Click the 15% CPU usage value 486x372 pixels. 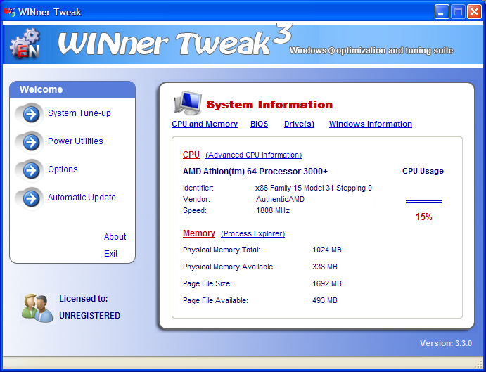pos(424,217)
